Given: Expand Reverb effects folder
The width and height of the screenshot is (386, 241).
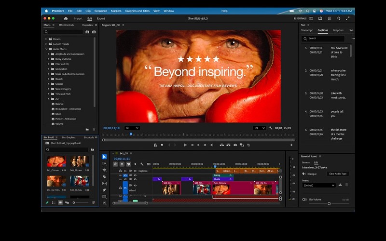Looking at the screenshot, I should pos(48,79).
